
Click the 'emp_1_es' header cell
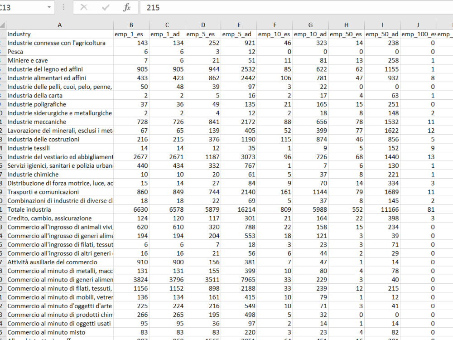pyautogui.click(x=131, y=34)
